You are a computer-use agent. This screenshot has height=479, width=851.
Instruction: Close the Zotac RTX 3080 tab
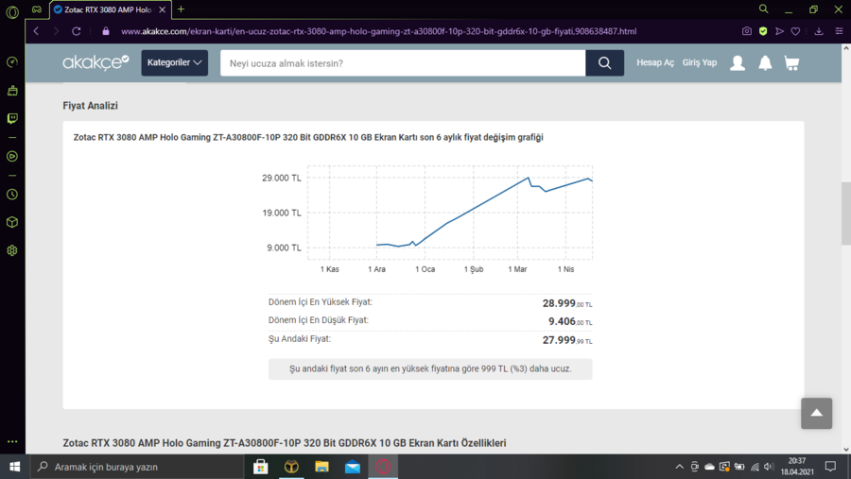pos(162,9)
